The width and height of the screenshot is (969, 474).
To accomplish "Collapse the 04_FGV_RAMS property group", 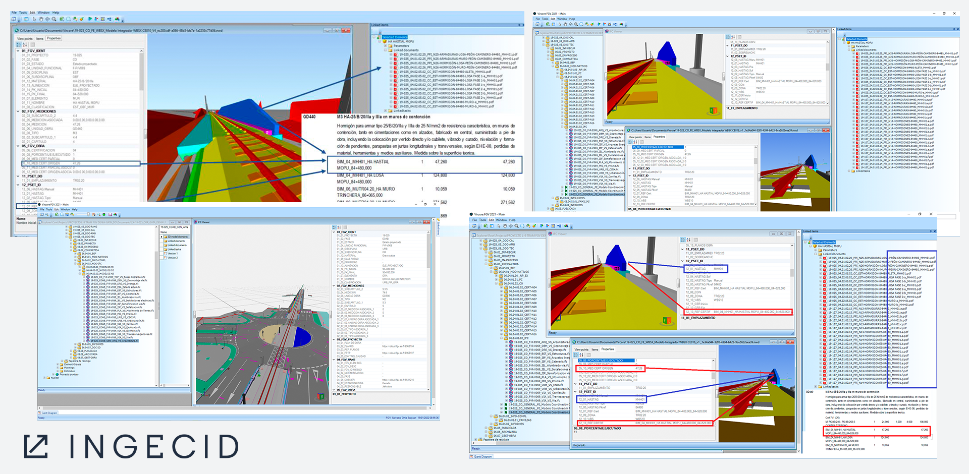I will (334, 360).
